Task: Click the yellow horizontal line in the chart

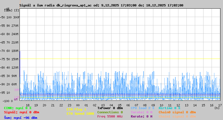Action: [120, 59]
